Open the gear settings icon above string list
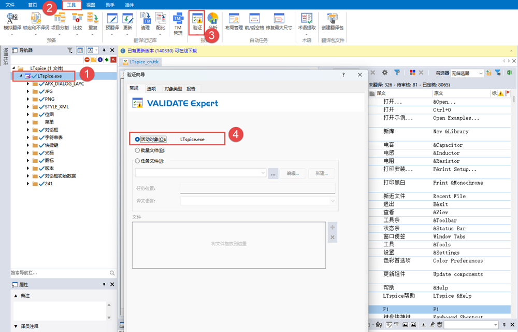Screen dimensions: 518x332 click(x=385, y=73)
